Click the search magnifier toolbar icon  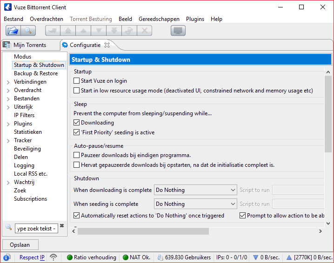[x=28, y=31]
